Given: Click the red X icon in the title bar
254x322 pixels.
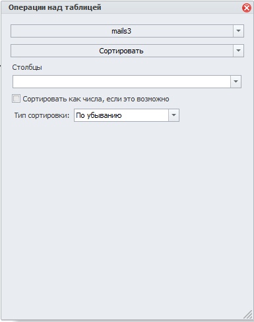Looking at the screenshot, I should (x=247, y=8).
